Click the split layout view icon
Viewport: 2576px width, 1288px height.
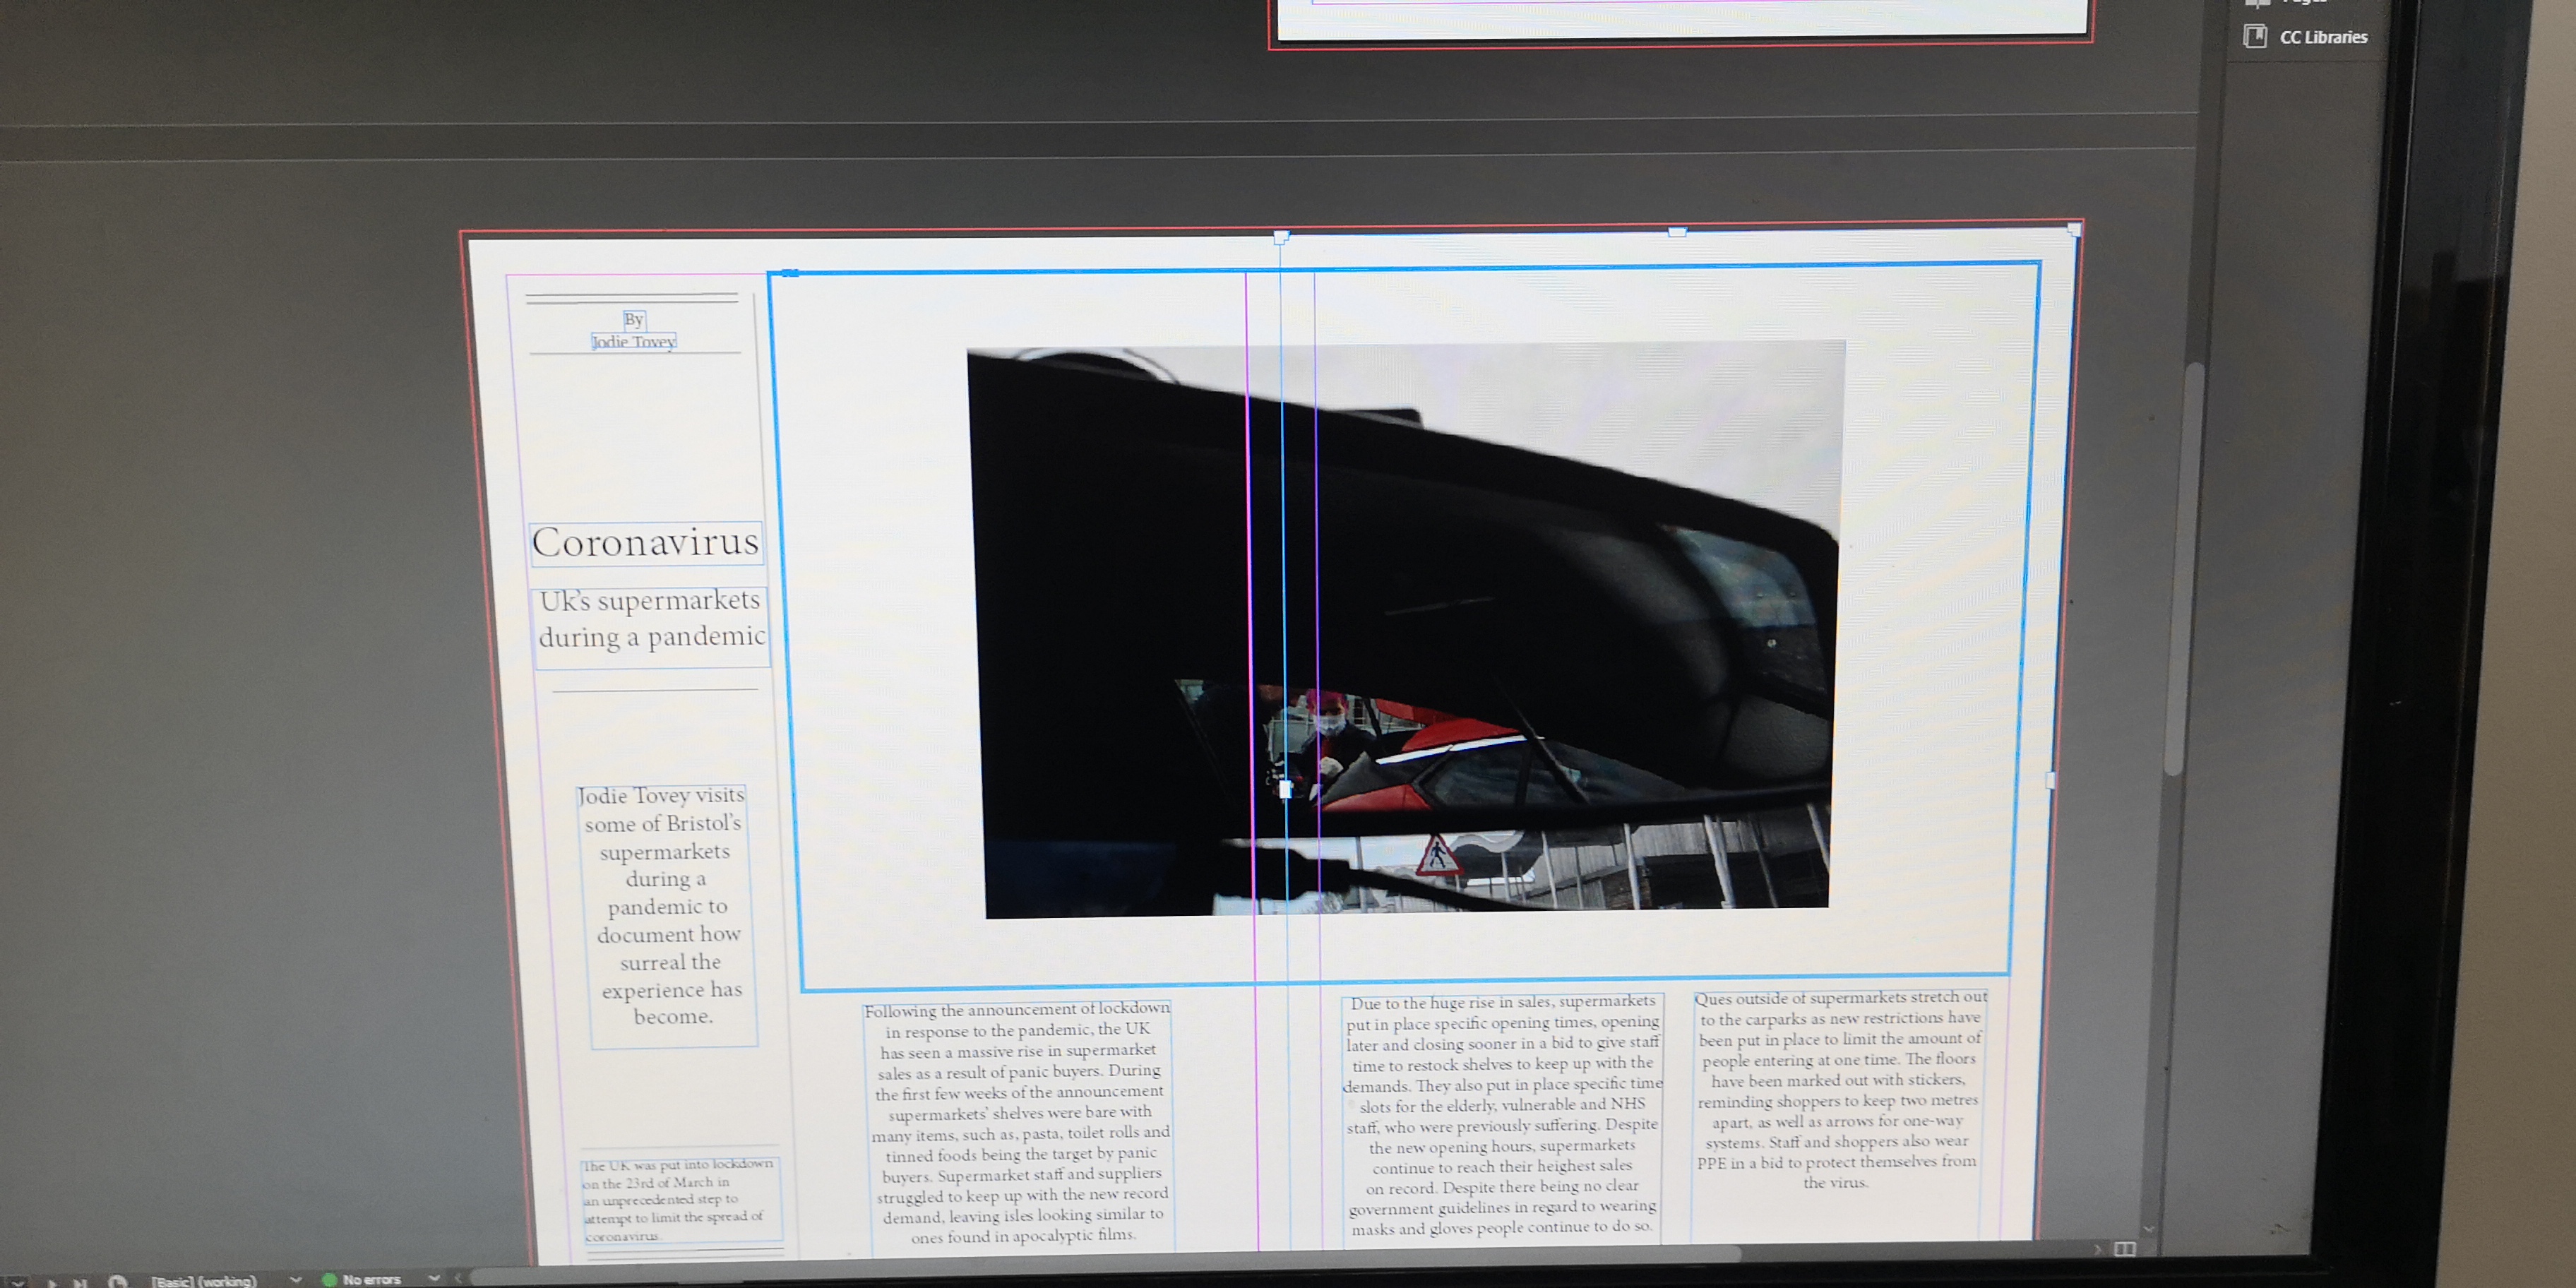[2125, 1249]
